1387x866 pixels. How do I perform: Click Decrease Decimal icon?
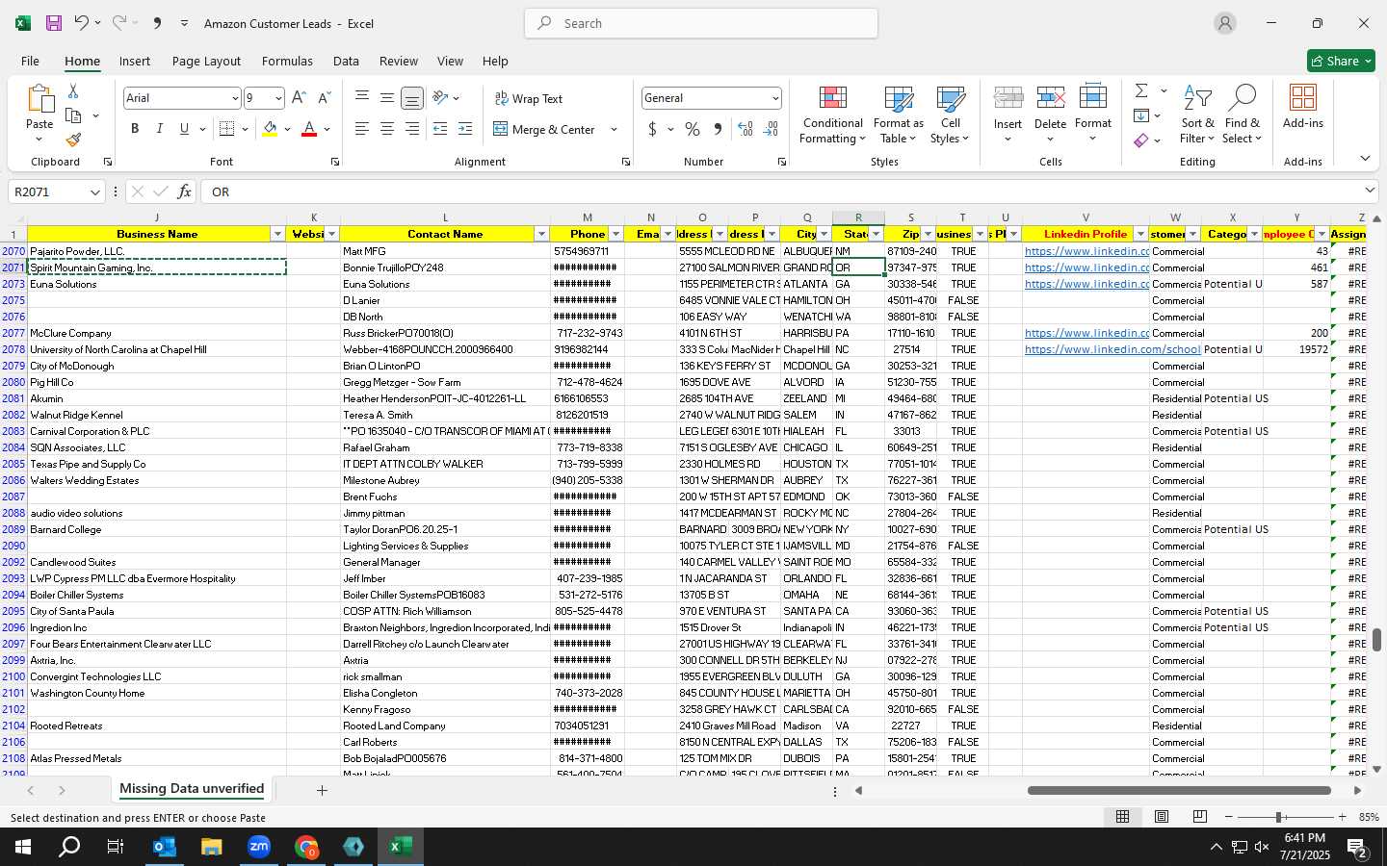771,129
